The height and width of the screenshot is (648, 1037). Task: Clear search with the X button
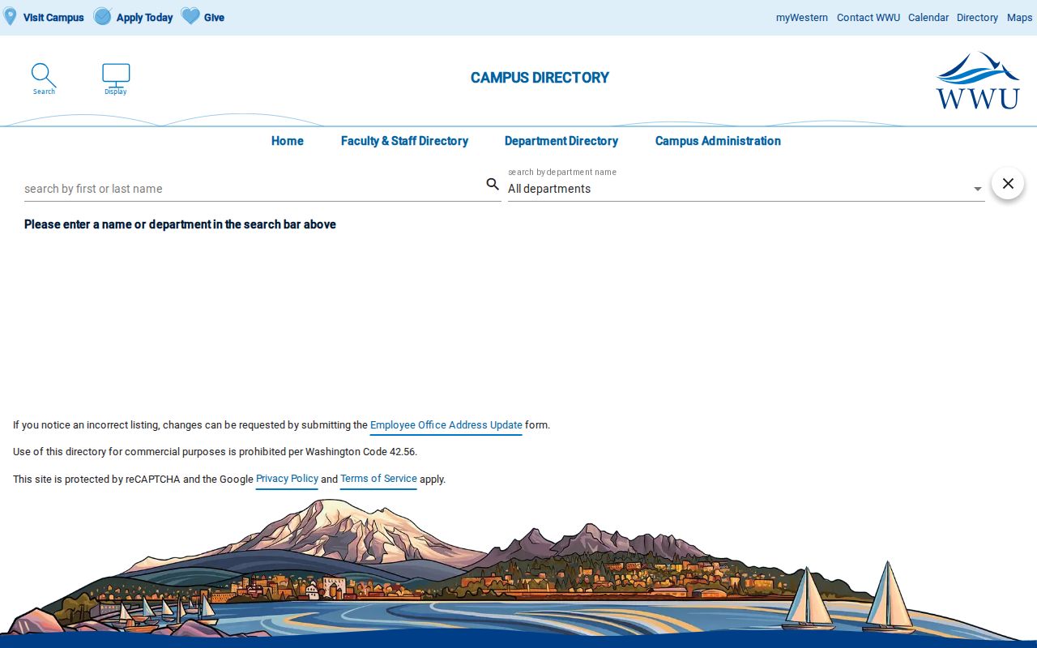coord(1008,184)
